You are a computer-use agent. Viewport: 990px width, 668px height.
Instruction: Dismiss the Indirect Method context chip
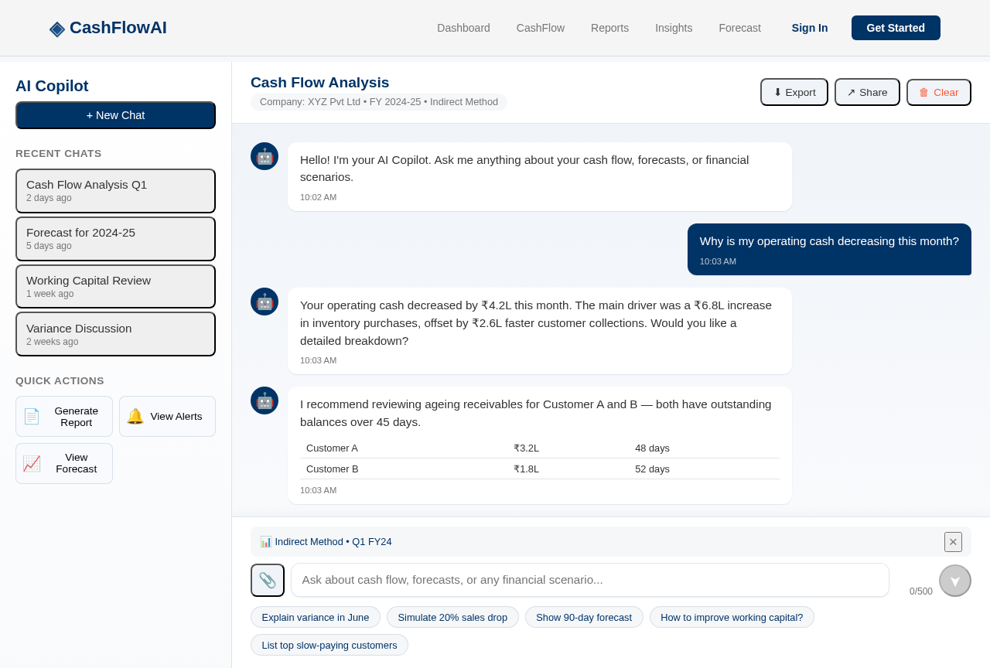pyautogui.click(x=953, y=542)
